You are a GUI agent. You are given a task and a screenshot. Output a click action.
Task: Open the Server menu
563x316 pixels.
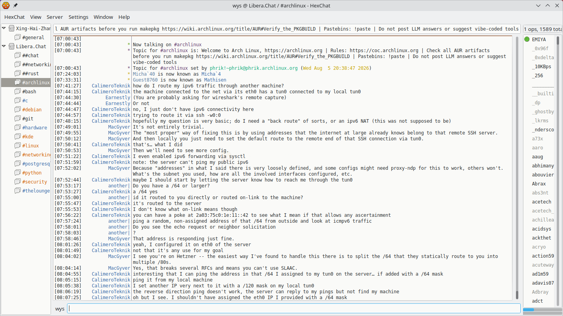point(55,17)
